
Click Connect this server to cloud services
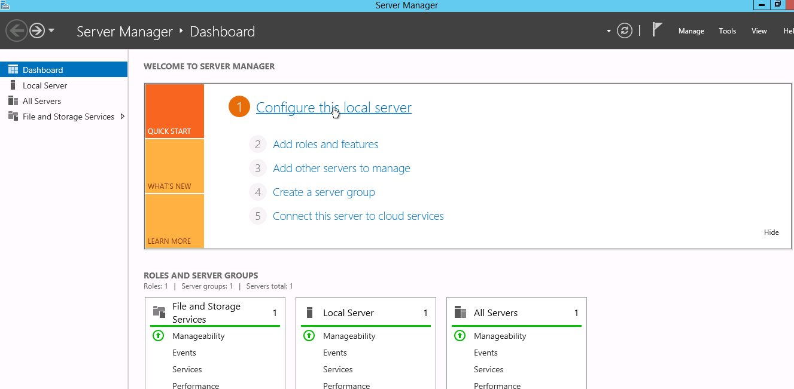click(x=358, y=216)
